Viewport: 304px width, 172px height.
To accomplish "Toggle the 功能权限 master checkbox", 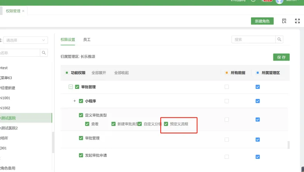I will 67,73.
